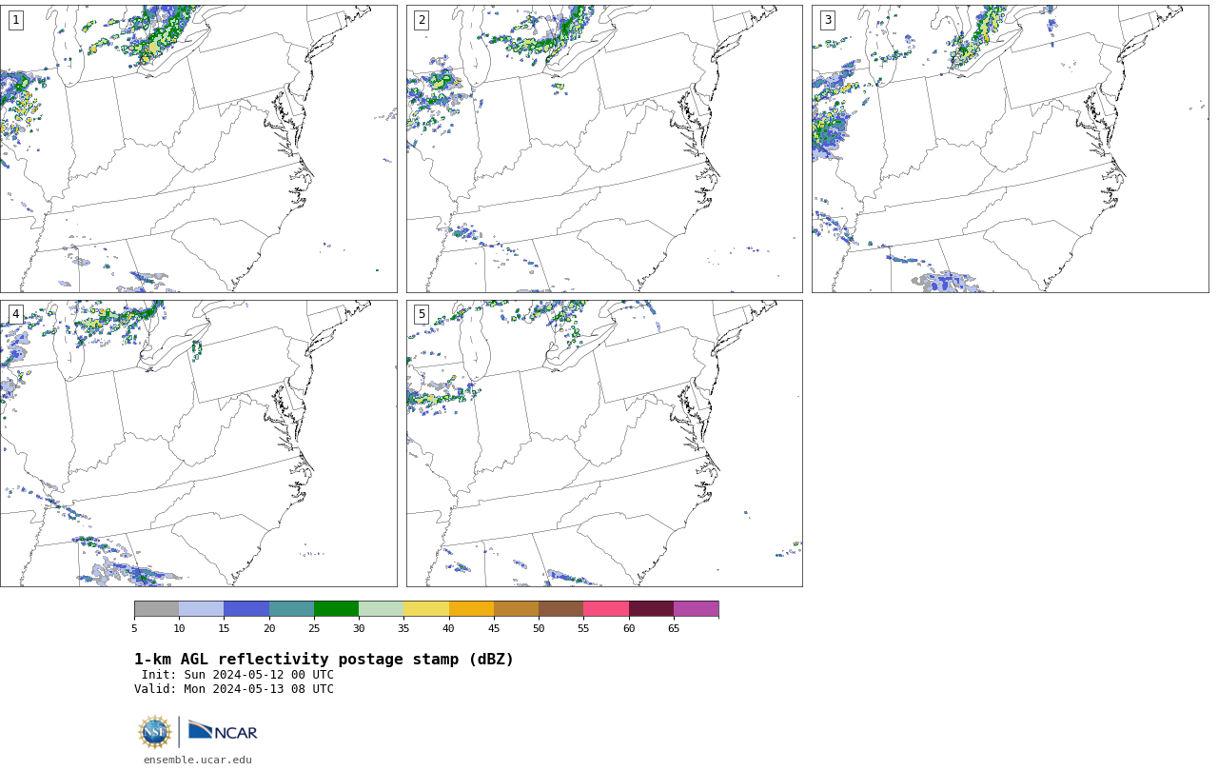Click the panel number 2 label
The width and height of the screenshot is (1218, 770).
click(422, 20)
